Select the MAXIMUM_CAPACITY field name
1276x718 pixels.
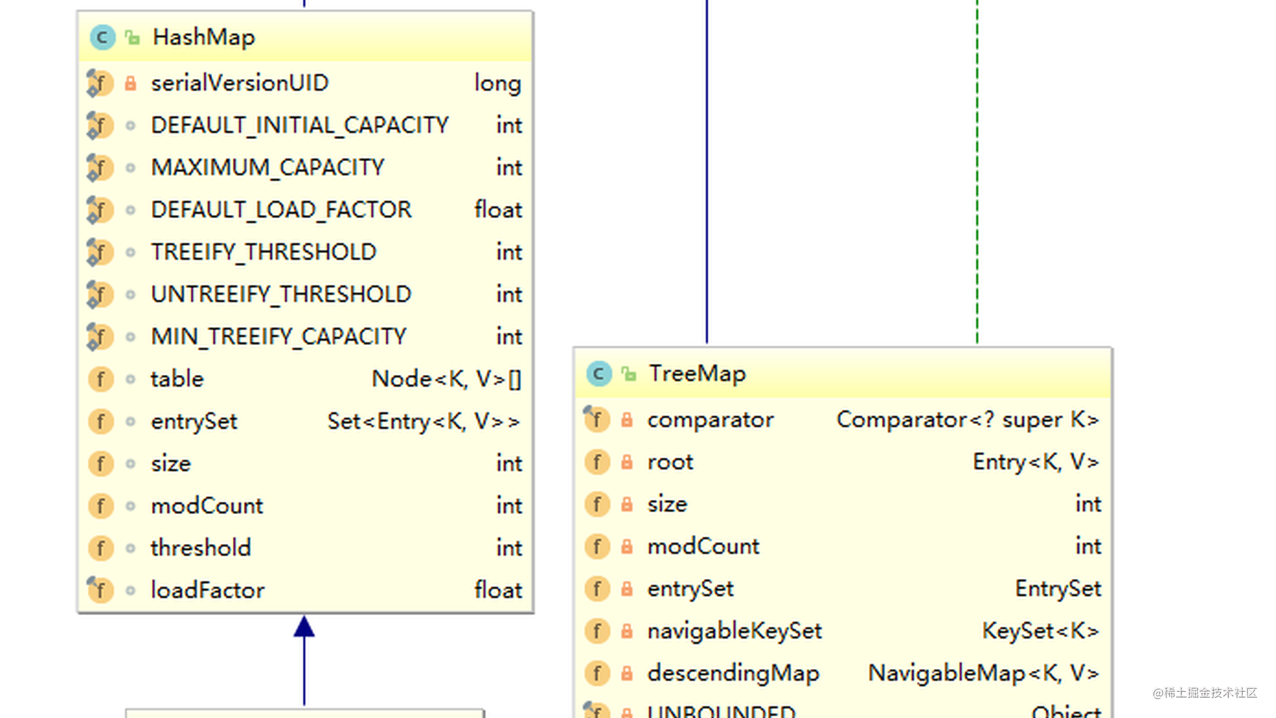267,168
